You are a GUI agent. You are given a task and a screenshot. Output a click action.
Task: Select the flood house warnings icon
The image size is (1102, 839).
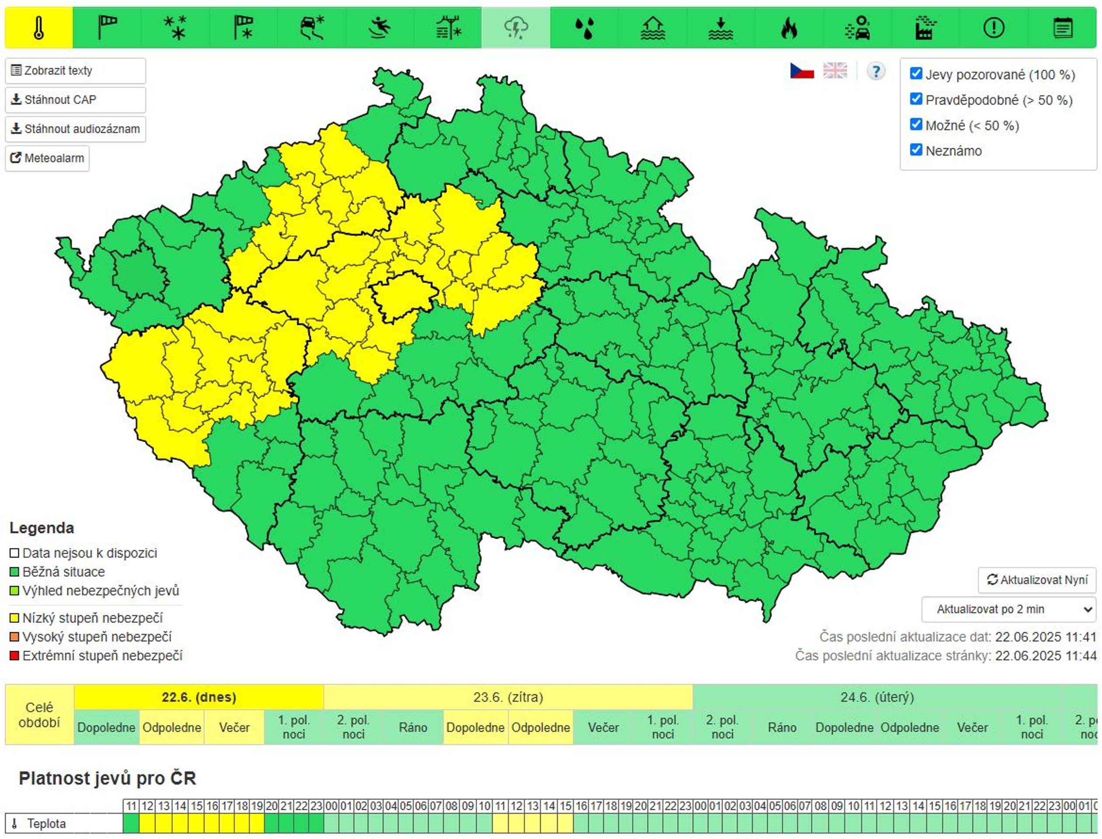click(653, 28)
